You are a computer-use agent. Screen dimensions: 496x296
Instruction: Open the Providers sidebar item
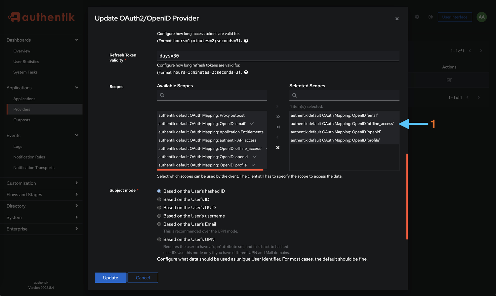coord(22,109)
